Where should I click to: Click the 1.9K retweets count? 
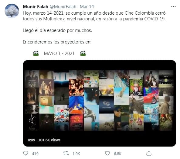[76, 154]
